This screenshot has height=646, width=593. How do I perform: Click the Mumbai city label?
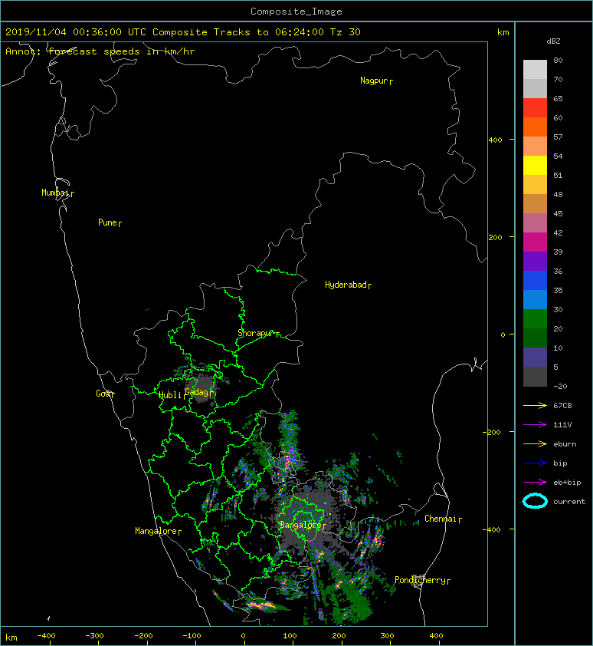[x=57, y=193]
